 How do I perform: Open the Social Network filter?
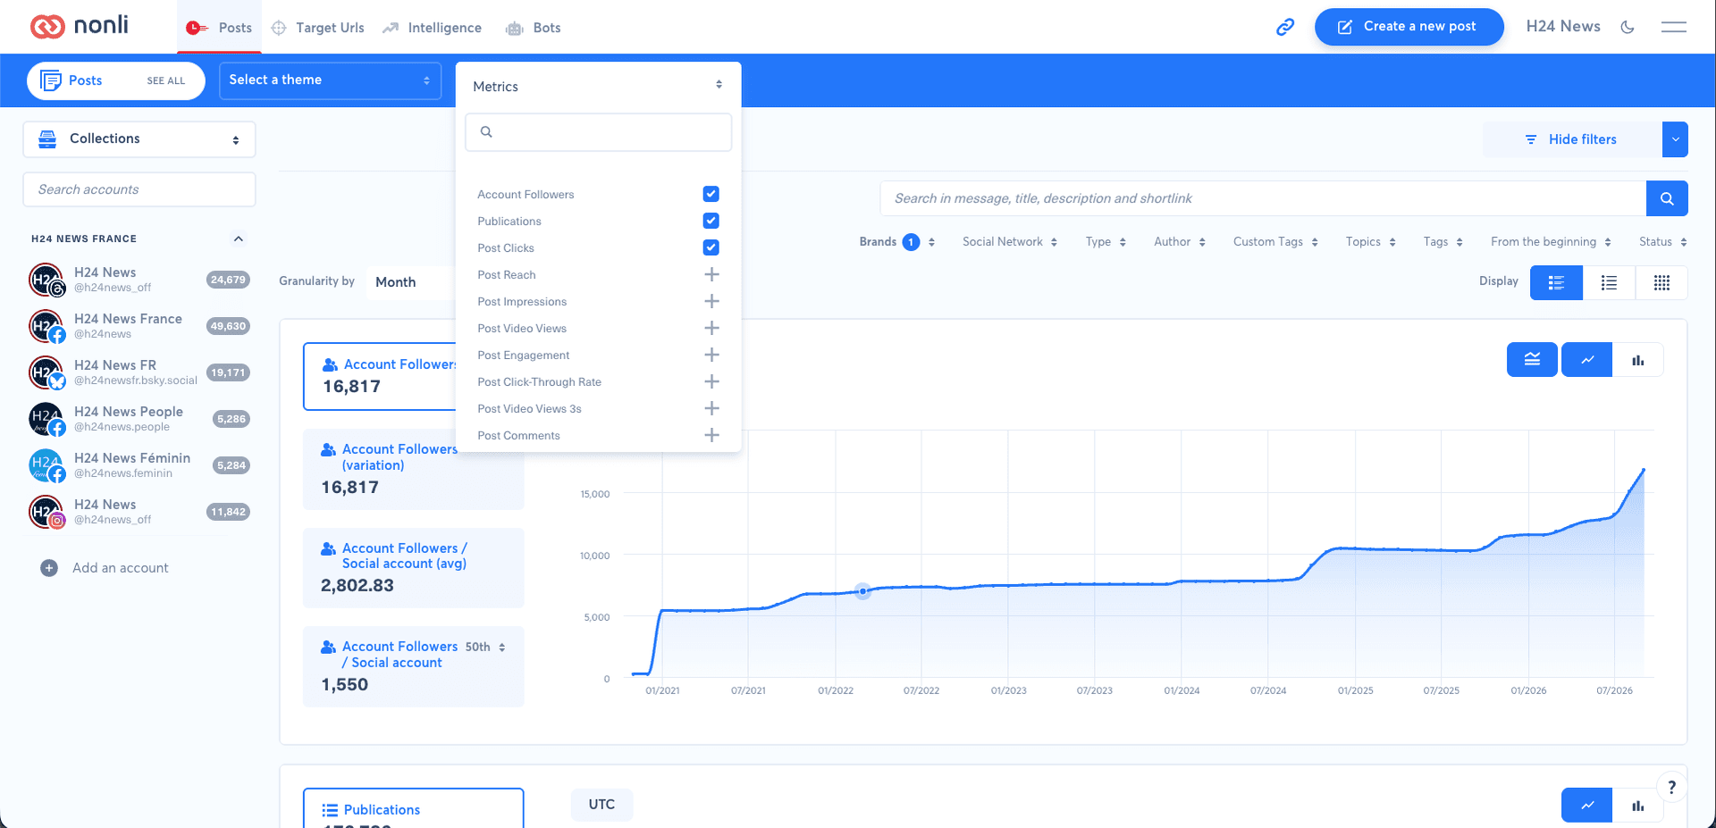[x=1009, y=242]
